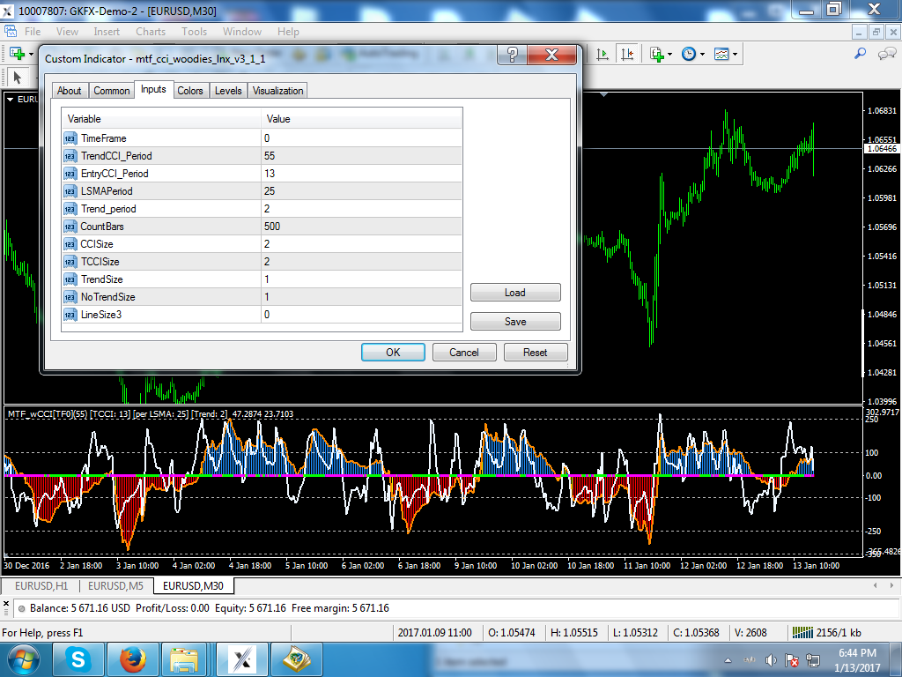Switch to the Levels tab
This screenshot has height=677, width=902.
point(228,91)
